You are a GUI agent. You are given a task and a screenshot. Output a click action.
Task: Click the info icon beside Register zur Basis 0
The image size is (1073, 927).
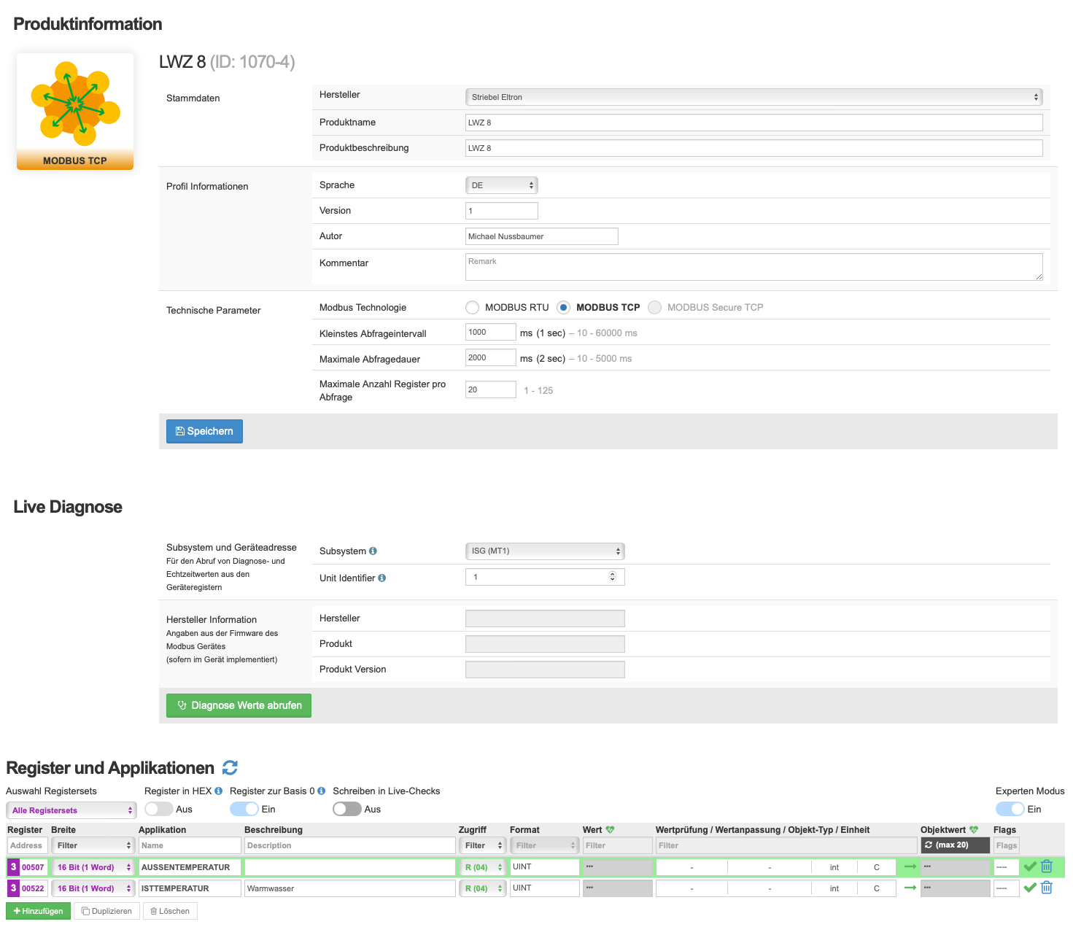(321, 791)
